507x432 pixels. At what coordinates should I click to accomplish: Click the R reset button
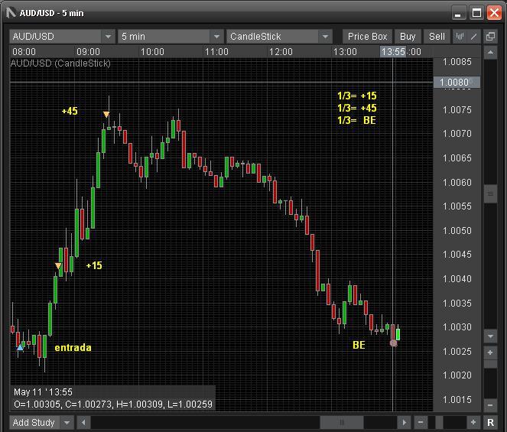(491, 422)
